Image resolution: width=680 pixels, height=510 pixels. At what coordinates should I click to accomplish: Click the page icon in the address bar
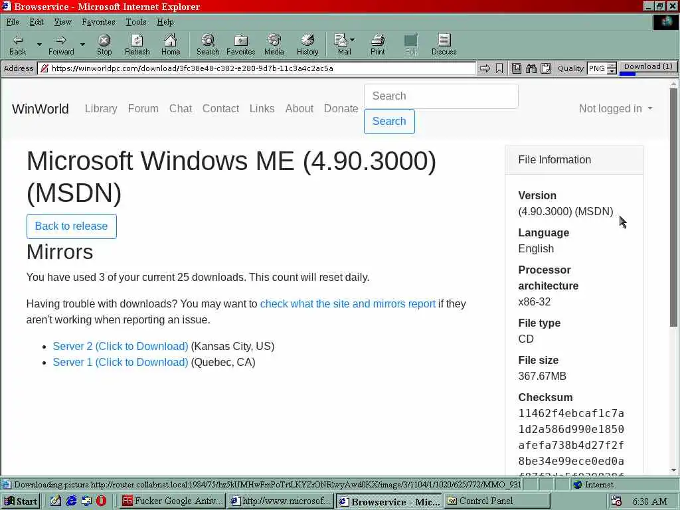[44, 68]
